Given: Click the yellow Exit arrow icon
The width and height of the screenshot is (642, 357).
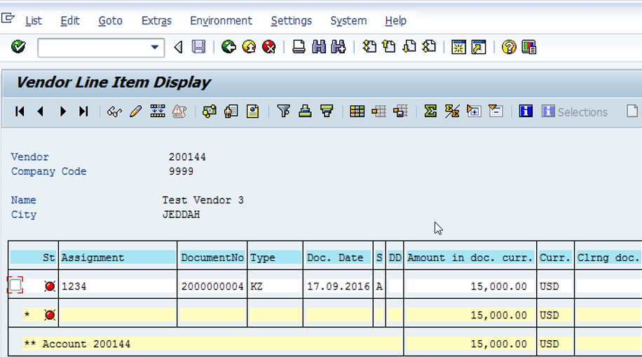Looking at the screenshot, I should pyautogui.click(x=249, y=47).
